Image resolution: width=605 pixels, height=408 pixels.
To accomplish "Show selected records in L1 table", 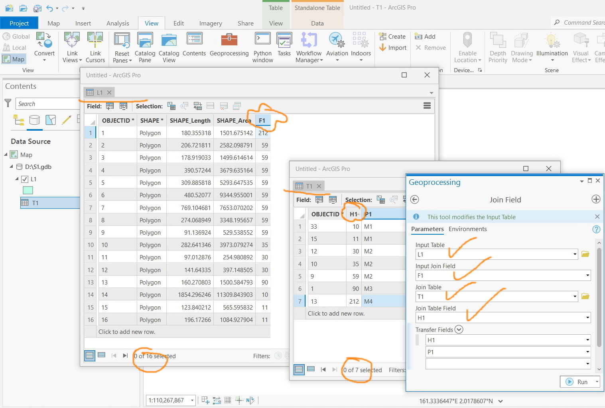I will [102, 355].
